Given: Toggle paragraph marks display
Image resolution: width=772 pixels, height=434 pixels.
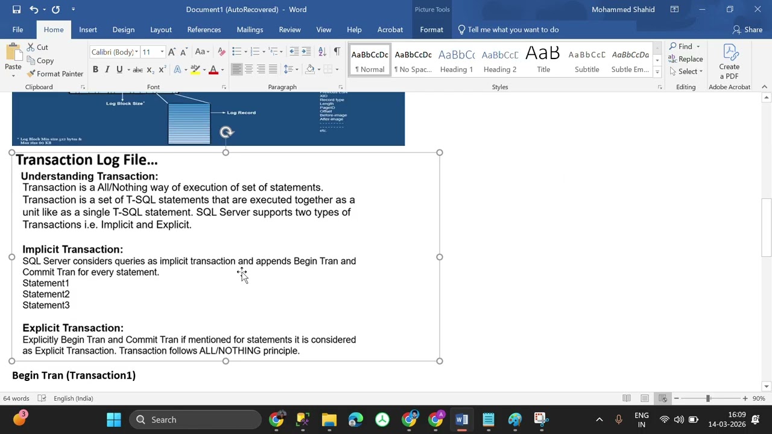Looking at the screenshot, I should tap(337, 52).
